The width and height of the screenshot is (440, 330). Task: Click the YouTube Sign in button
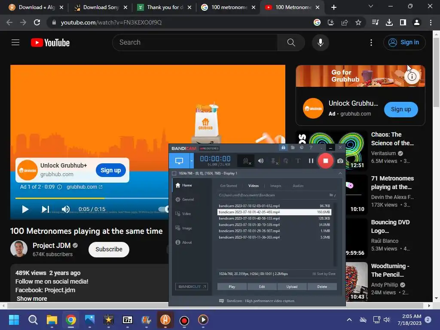coord(404,43)
